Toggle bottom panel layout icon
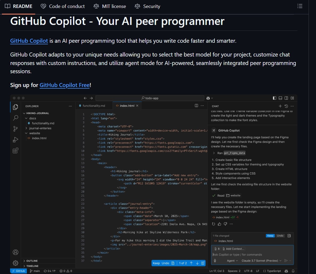Viewport: 316px width, 274px height. (280, 98)
